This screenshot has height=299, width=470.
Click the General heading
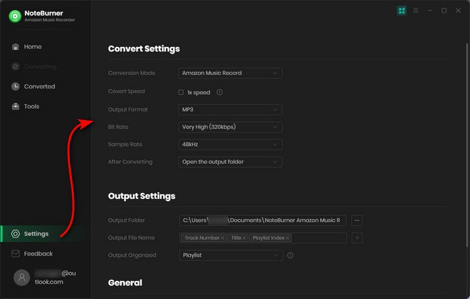click(125, 283)
